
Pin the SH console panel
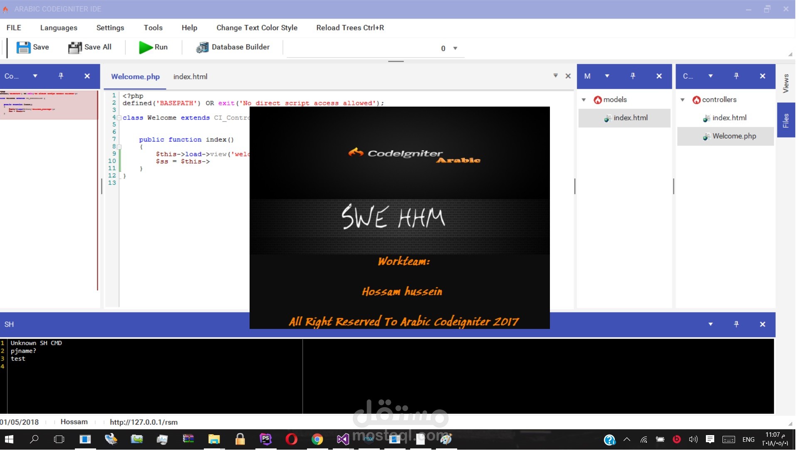click(736, 324)
